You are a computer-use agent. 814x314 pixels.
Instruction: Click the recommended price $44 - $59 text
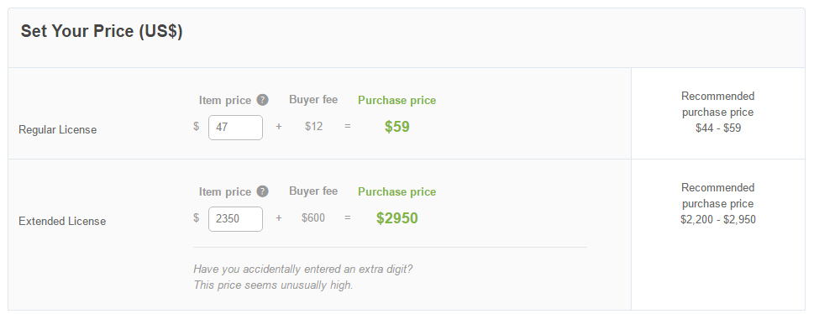point(718,128)
